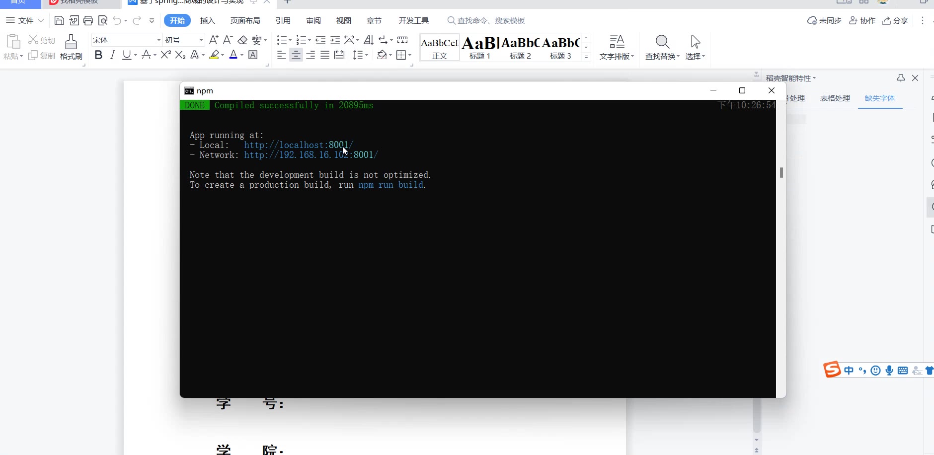Switch to the 引用 ribbon tab
934x455 pixels.
coord(283,20)
